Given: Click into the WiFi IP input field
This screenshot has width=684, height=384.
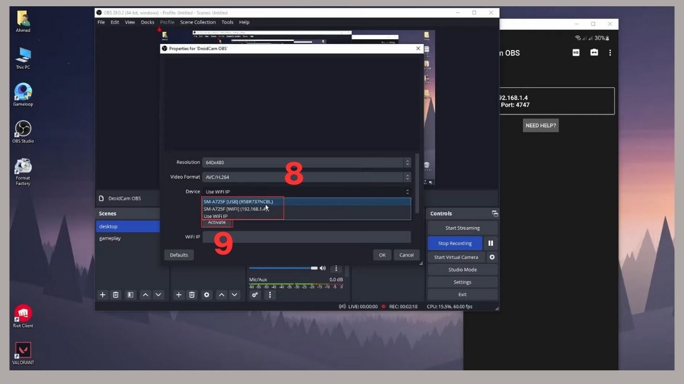Looking at the screenshot, I should pyautogui.click(x=307, y=237).
